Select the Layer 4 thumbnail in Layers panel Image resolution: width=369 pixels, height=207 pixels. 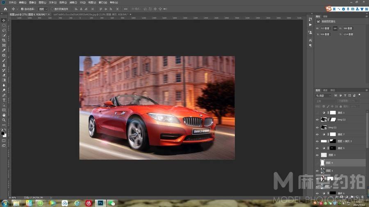coord(322,163)
